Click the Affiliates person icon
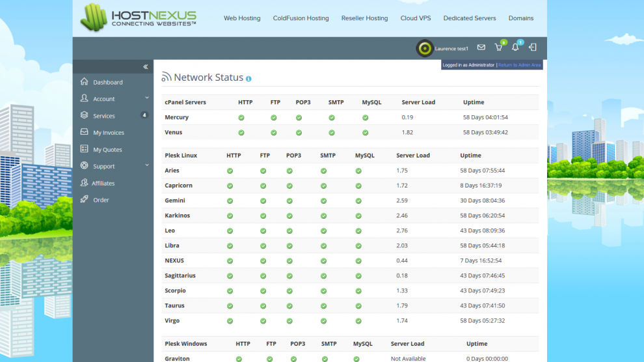The width and height of the screenshot is (644, 362). (x=84, y=182)
